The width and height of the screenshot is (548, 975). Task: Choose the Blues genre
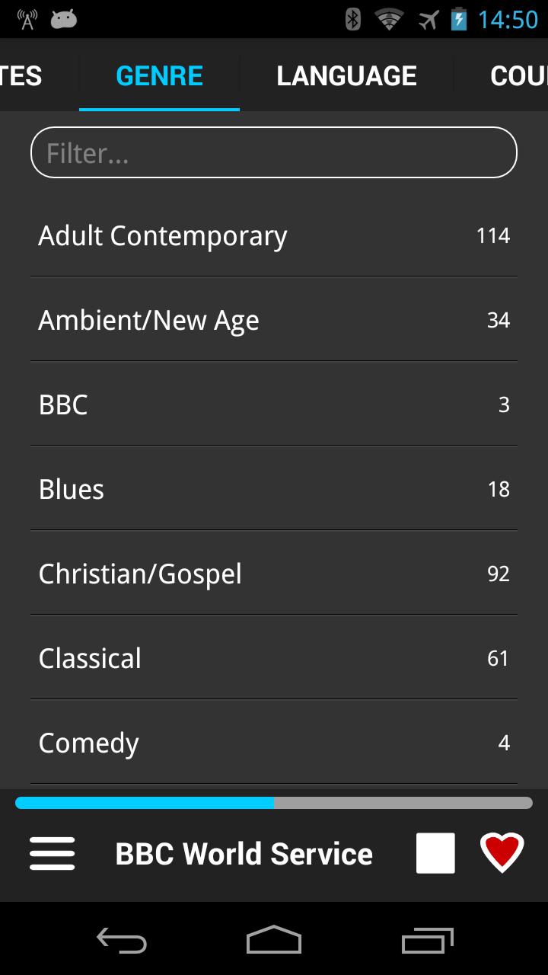click(274, 489)
